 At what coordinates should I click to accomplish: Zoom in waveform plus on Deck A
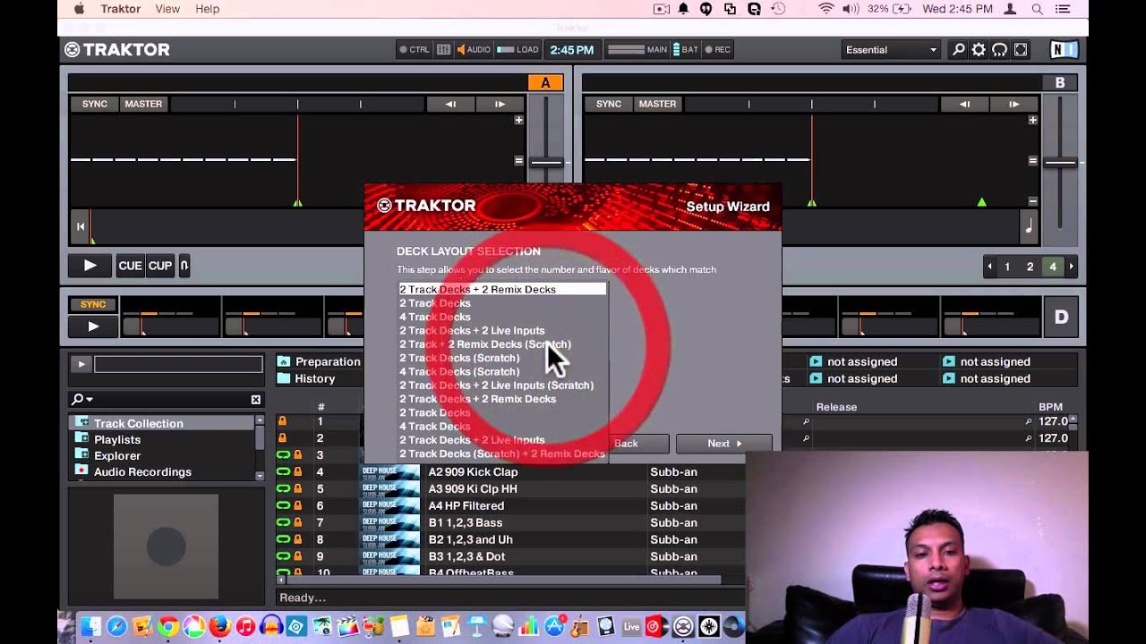point(518,120)
